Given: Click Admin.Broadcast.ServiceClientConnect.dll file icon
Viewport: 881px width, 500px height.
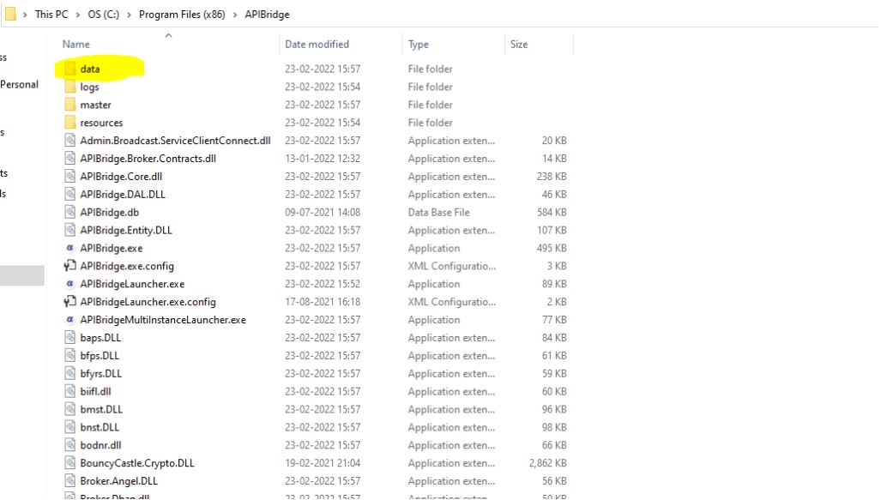Looking at the screenshot, I should click(x=69, y=141).
